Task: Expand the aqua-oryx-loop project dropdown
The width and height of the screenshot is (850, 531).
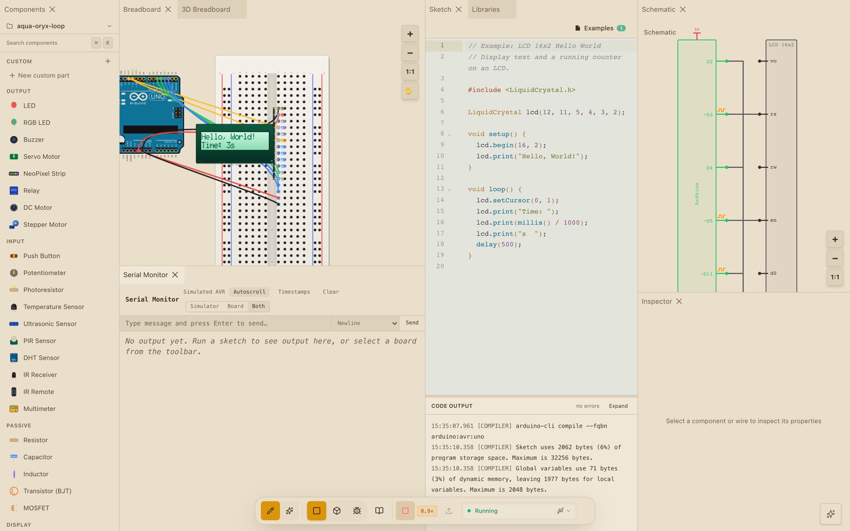Action: click(59, 26)
